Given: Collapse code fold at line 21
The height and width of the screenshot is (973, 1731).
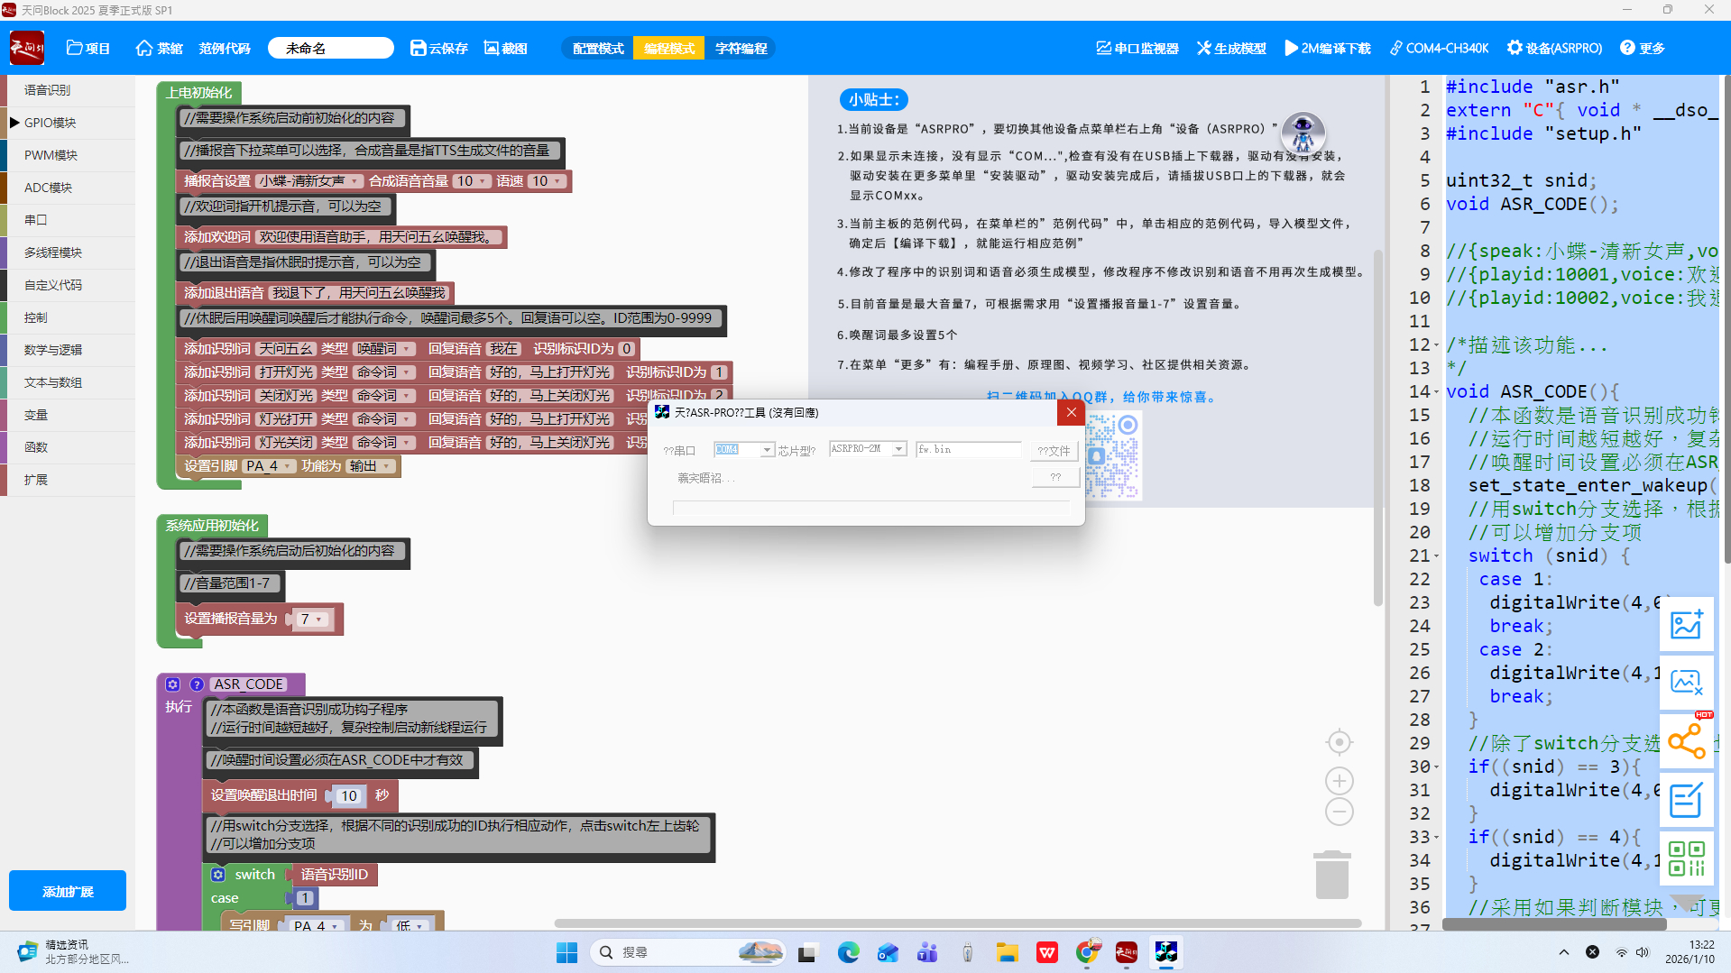Looking at the screenshot, I should click(x=1436, y=556).
